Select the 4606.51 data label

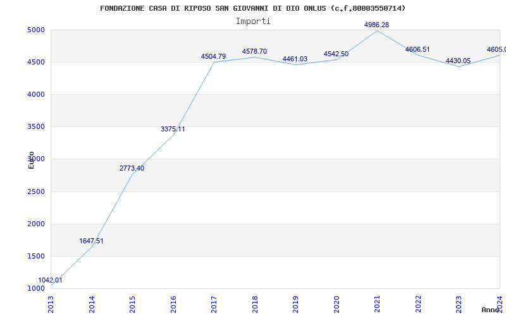coord(417,49)
